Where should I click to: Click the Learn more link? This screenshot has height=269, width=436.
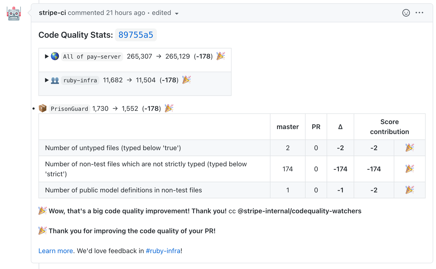55,251
